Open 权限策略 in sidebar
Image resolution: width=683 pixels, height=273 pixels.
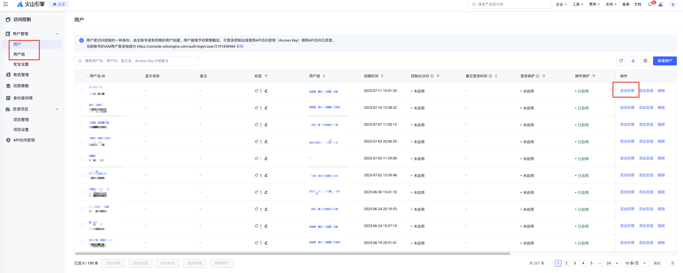point(21,86)
